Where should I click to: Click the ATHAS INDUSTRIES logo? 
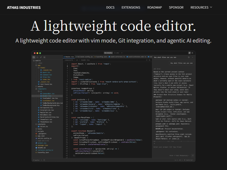pos(24,7)
